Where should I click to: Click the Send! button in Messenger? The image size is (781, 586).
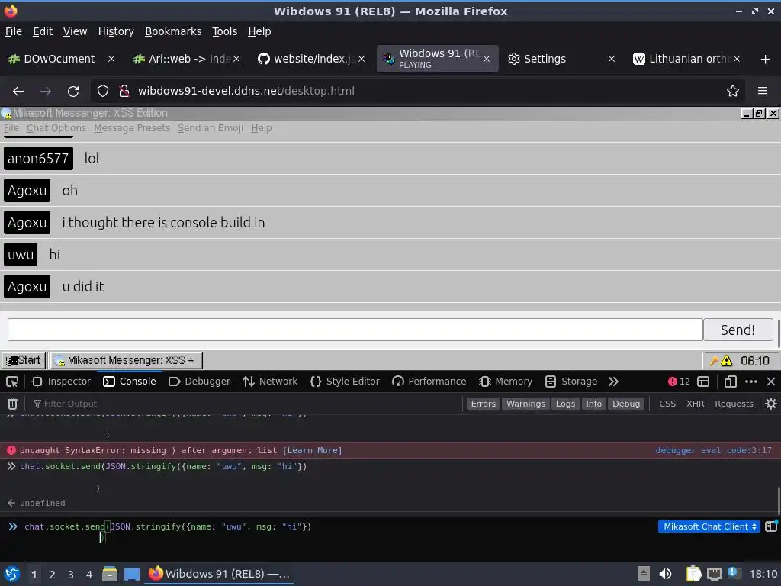(x=738, y=330)
